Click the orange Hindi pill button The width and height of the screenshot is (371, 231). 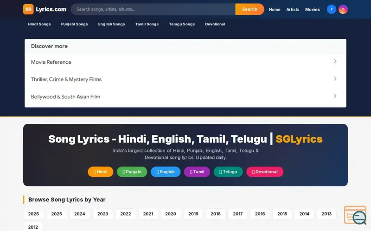pyautogui.click(x=101, y=172)
